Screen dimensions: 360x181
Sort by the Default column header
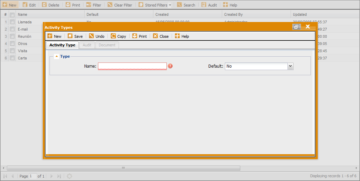[119, 14]
